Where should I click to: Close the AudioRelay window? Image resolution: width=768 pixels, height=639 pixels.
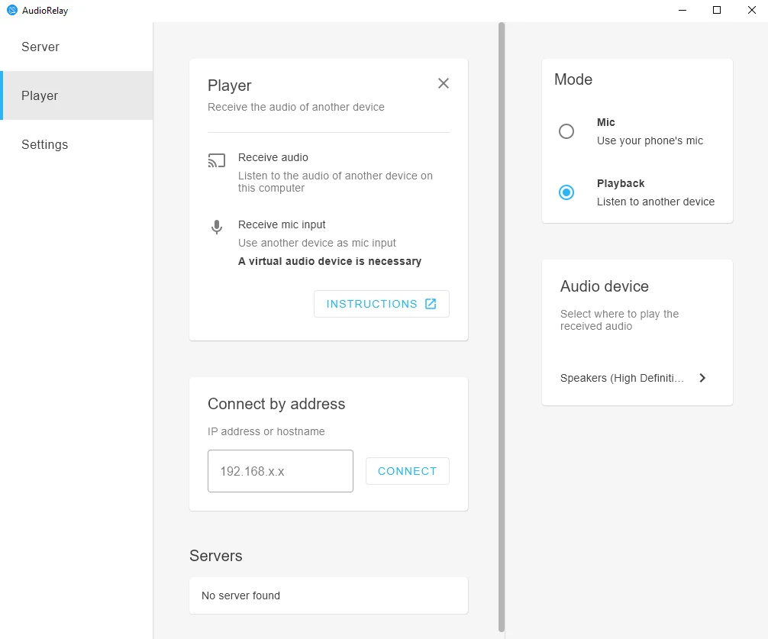coord(752,10)
